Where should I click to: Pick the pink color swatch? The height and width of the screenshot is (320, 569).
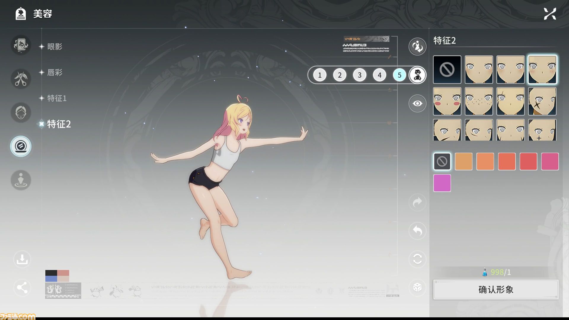550,161
